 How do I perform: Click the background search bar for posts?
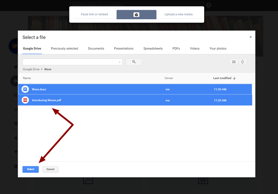click(x=137, y=5)
